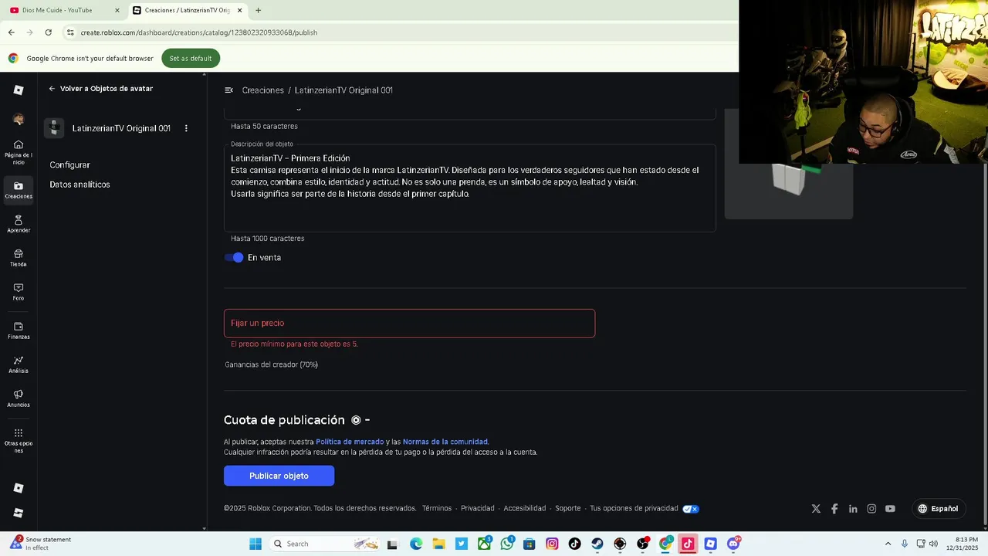
Task: Open the Español language selector
Action: pos(938,509)
